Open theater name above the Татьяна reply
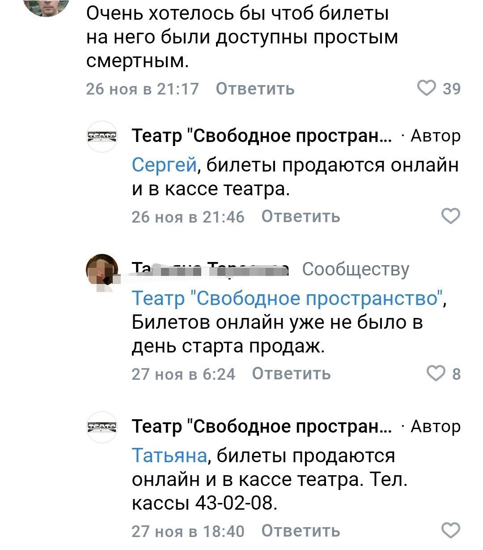 [x=261, y=426]
